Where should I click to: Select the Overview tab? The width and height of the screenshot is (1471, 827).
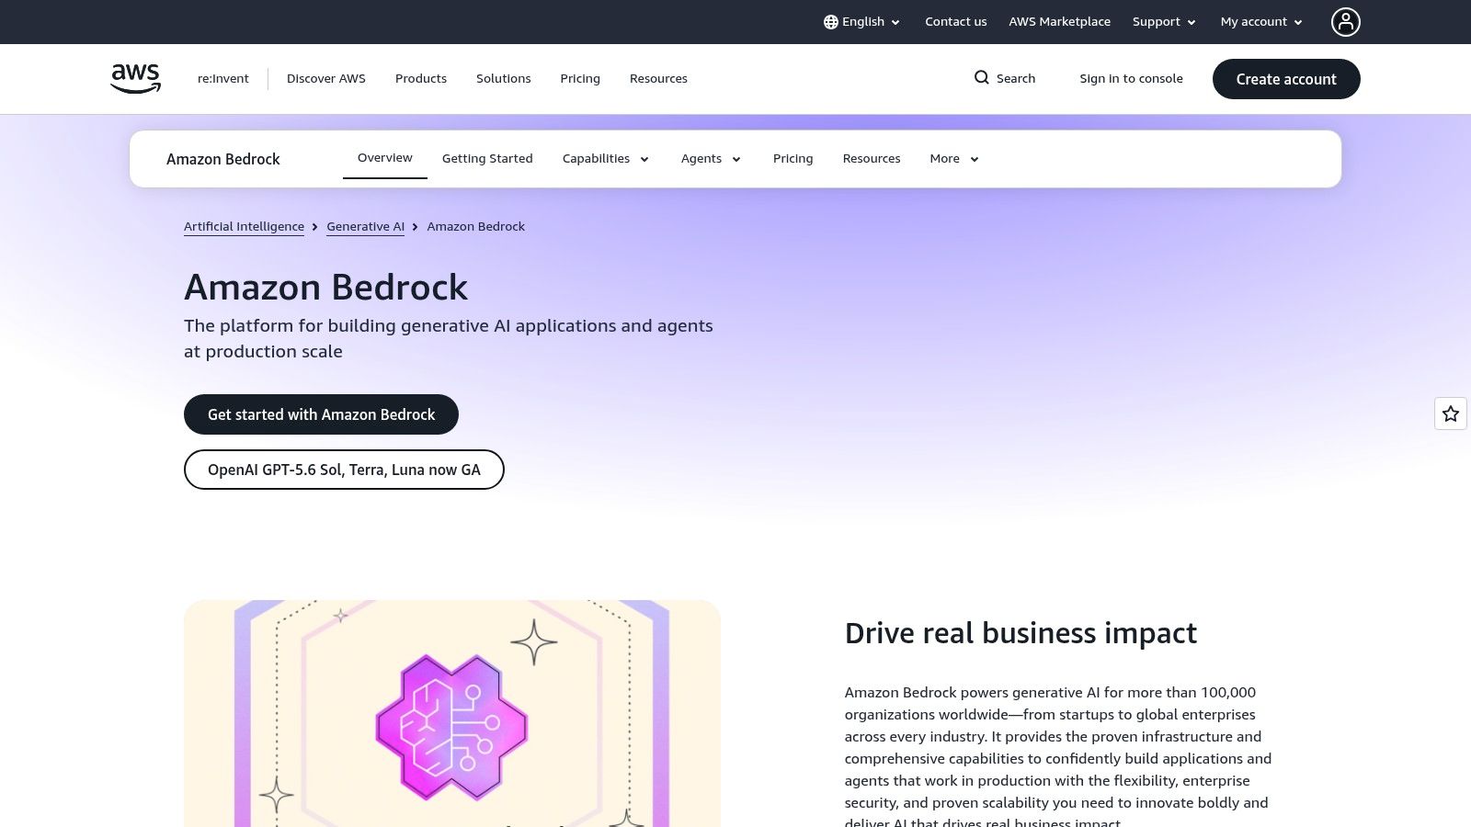point(385,158)
